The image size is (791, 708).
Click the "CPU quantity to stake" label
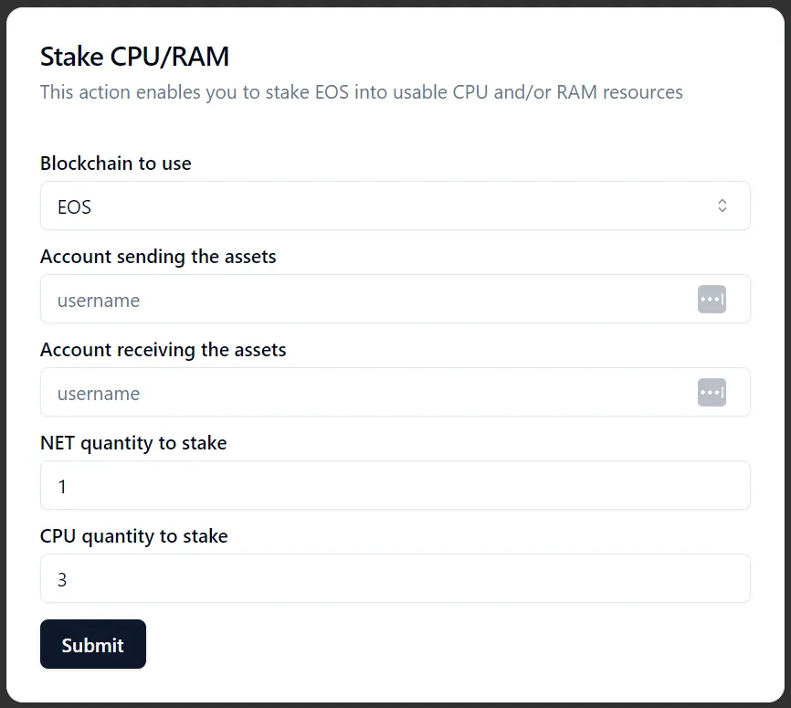point(133,536)
